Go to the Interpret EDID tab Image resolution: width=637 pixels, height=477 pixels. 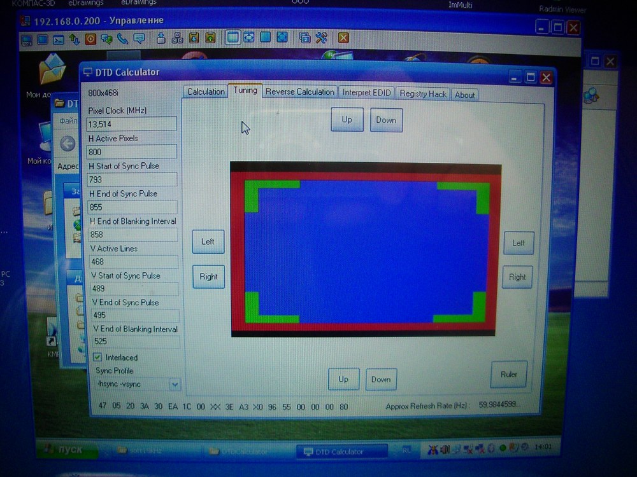click(366, 93)
